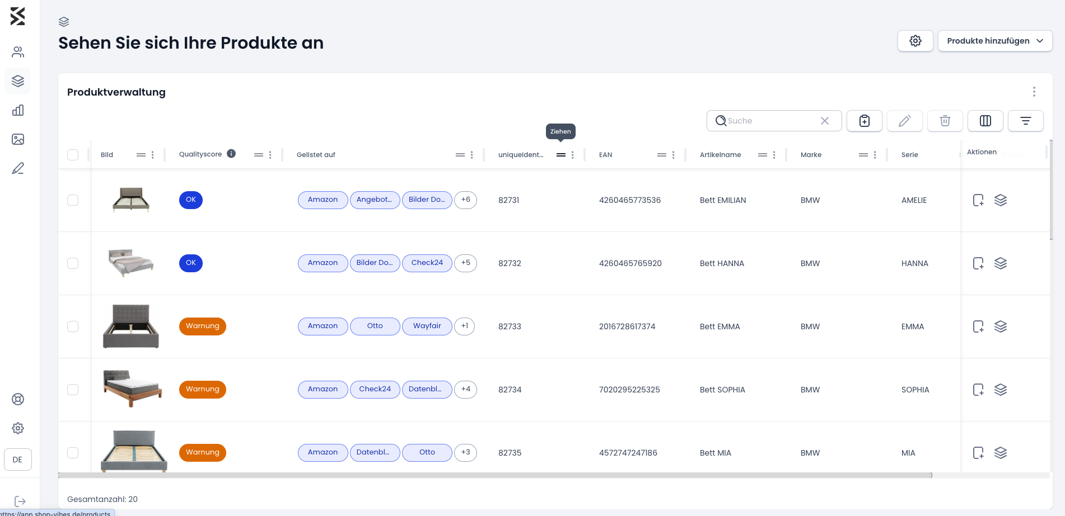
Task: Tick the checkbox for Bett EMILIAN row
Action: coord(73,200)
